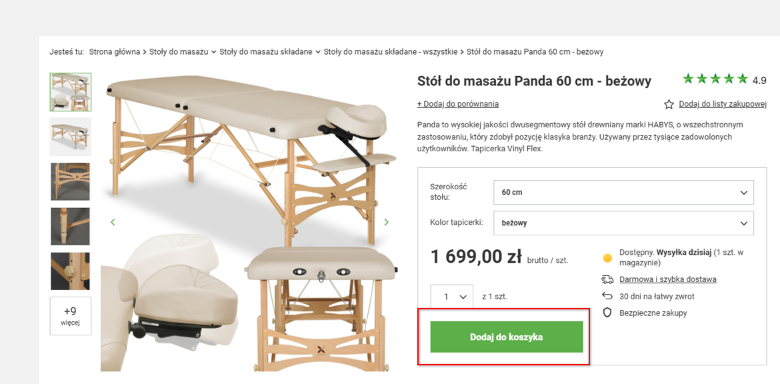Open the Kolor tapicerki dropdown

623,223
